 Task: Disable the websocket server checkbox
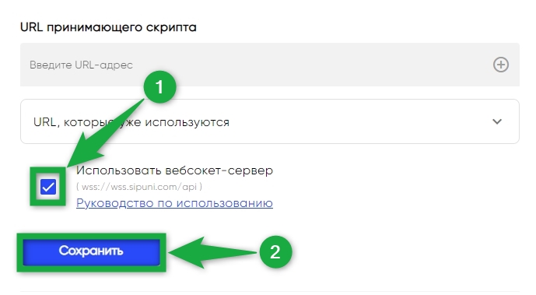tap(48, 187)
